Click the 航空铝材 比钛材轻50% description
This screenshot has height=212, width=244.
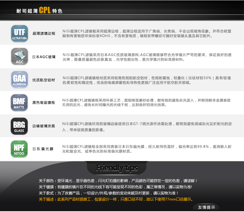coord(147,80)
